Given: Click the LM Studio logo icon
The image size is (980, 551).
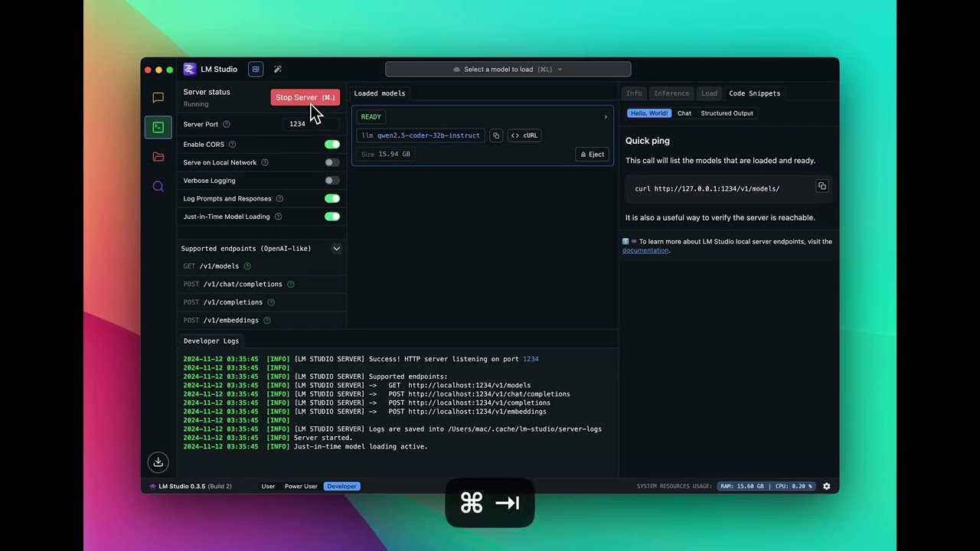Looking at the screenshot, I should point(190,69).
